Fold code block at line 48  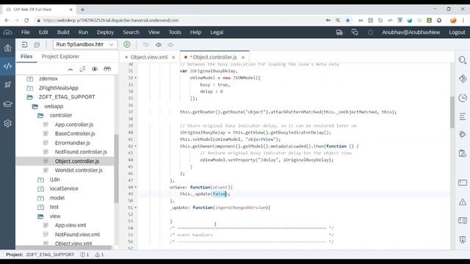(x=136, y=188)
